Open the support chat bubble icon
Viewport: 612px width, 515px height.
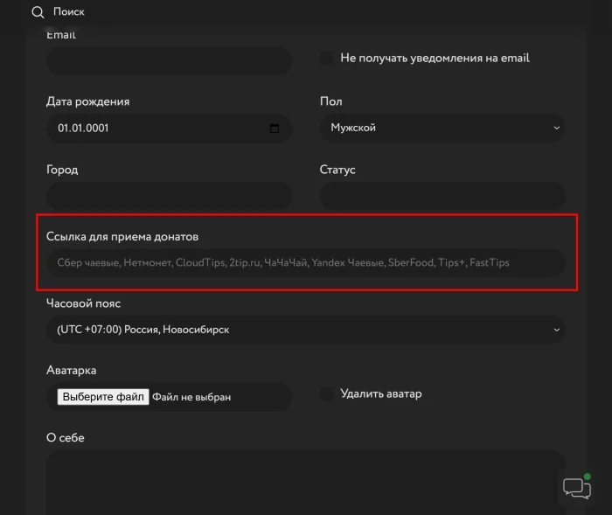tap(576, 488)
